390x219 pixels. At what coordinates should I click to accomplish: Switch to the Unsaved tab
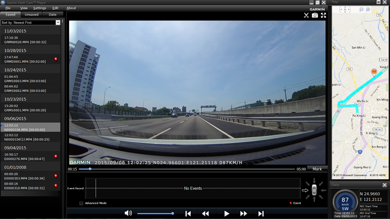tap(32, 15)
